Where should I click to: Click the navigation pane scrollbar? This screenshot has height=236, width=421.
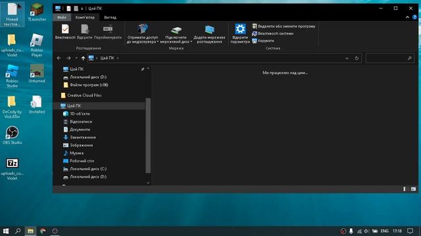[148, 135]
